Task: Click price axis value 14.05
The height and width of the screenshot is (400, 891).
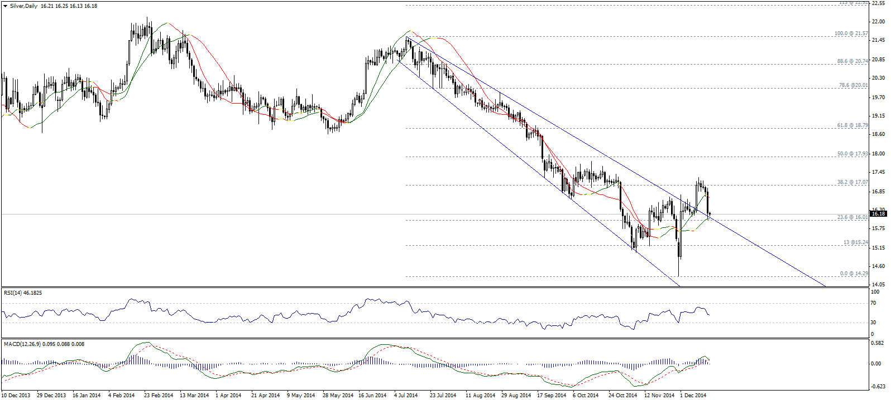Action: 878,285
